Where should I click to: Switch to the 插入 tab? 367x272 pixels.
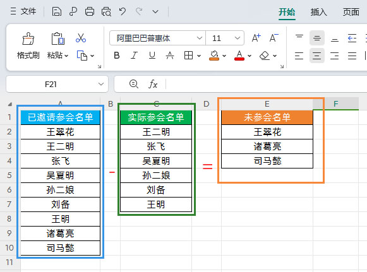pyautogui.click(x=318, y=12)
